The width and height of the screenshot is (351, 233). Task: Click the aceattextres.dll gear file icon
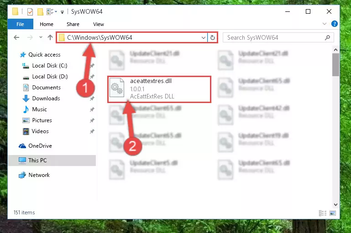117,88
